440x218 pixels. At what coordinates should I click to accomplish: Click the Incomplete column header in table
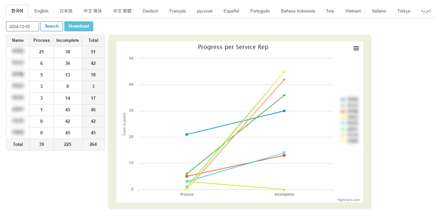tap(68, 40)
